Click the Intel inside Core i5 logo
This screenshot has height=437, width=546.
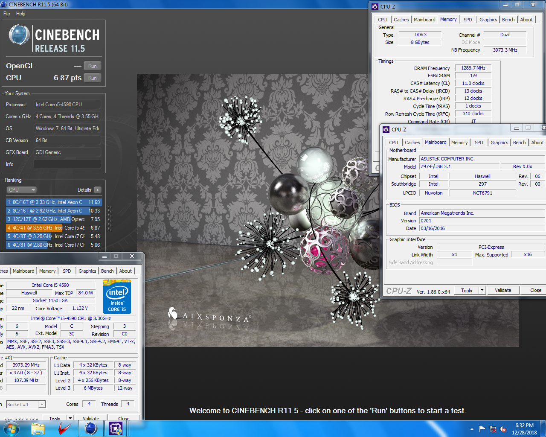pyautogui.click(x=117, y=297)
